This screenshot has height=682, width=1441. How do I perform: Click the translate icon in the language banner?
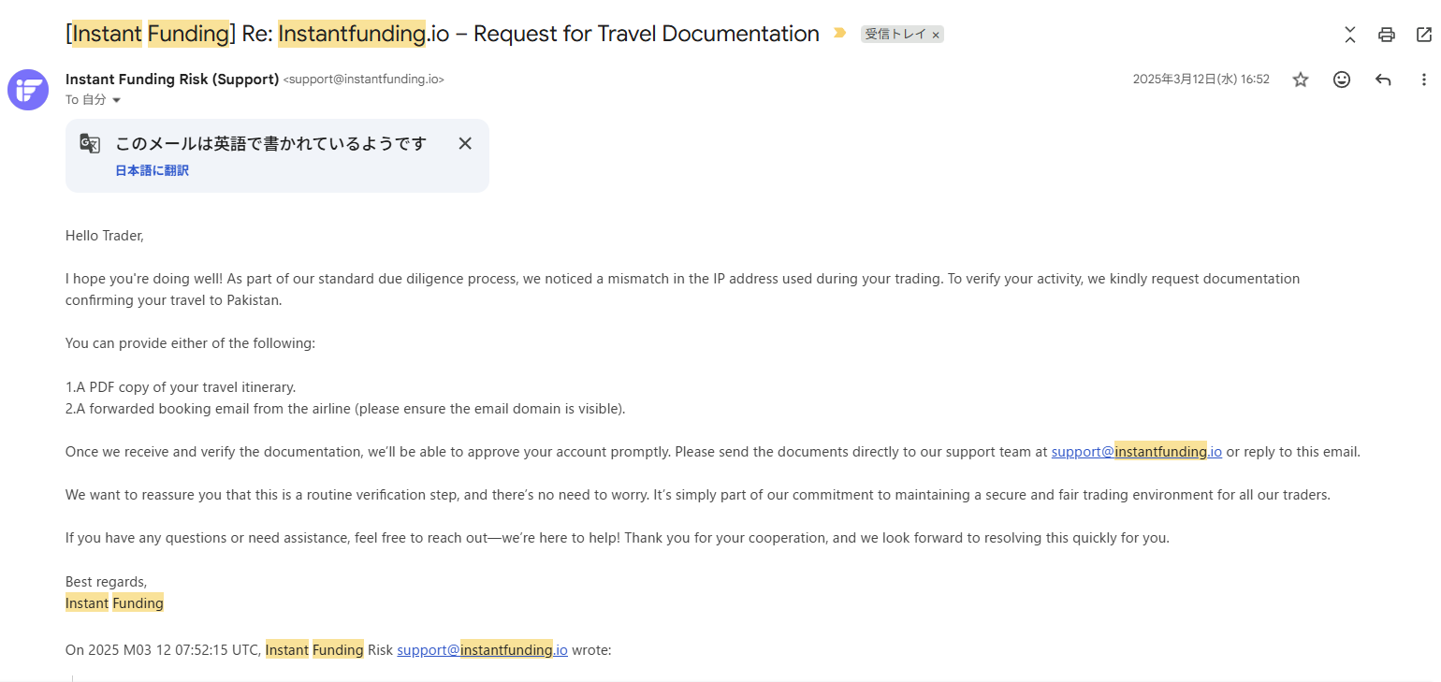pos(90,143)
